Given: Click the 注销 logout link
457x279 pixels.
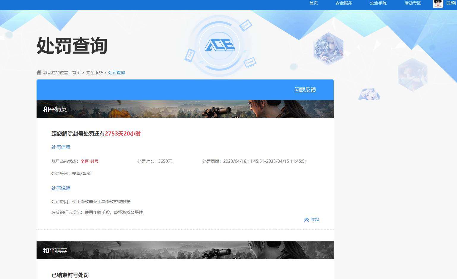Looking at the screenshot, I should tap(451, 3).
